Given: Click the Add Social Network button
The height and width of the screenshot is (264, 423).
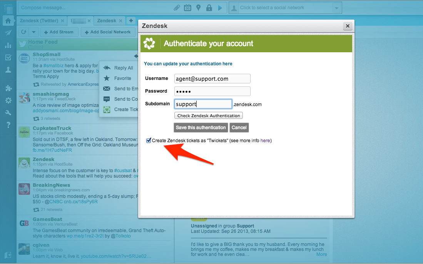Looking at the screenshot, I should point(108,32).
